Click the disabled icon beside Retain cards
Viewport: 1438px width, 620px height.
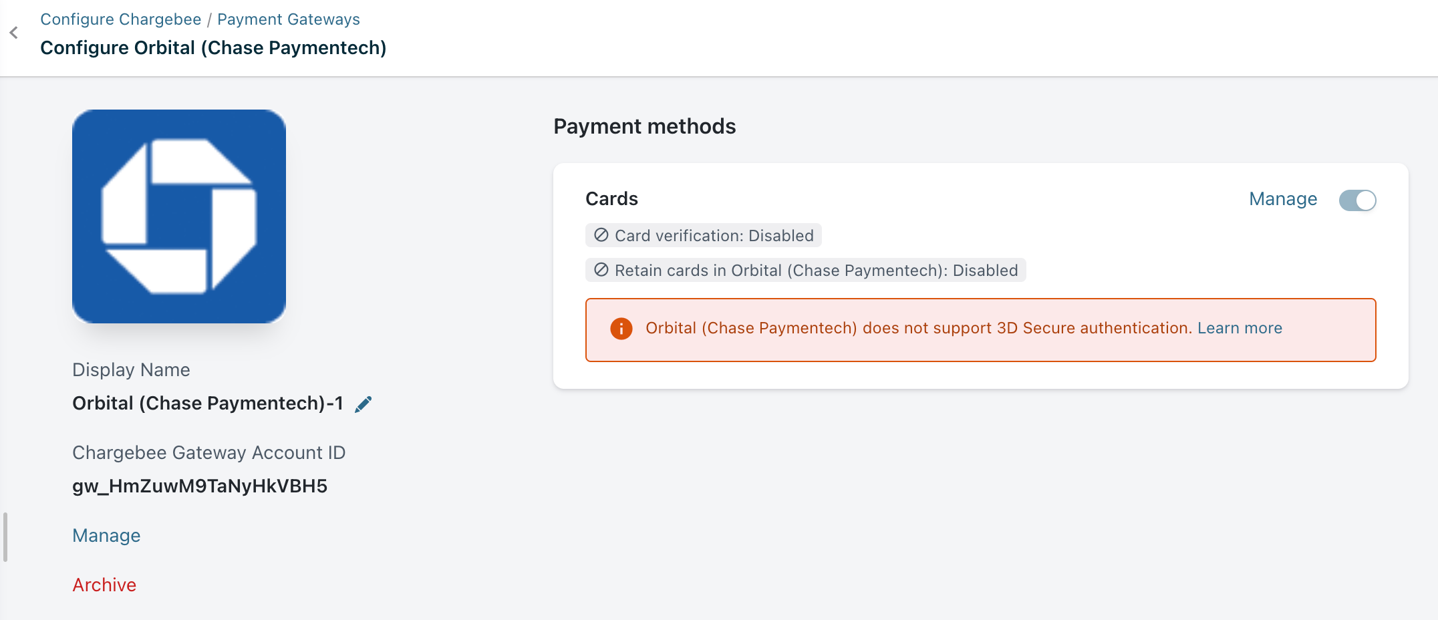pos(601,270)
